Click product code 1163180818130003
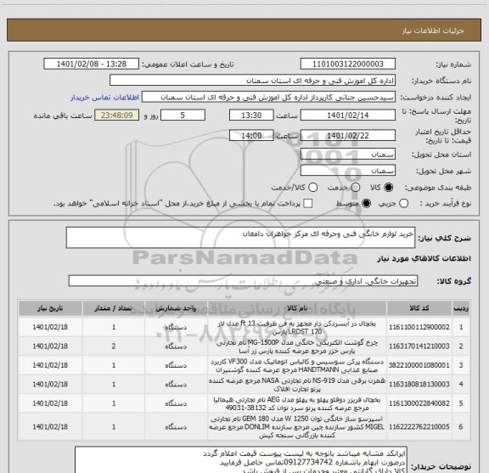The height and width of the screenshot is (473, 489). [419, 384]
